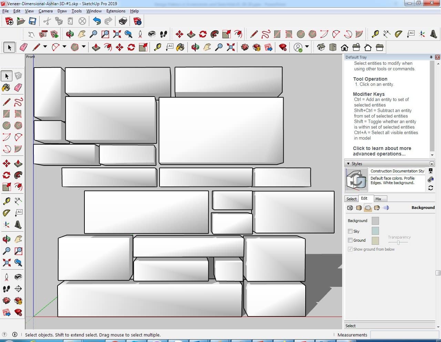
Task: Switch to the Mix tab
Action: coord(378,199)
